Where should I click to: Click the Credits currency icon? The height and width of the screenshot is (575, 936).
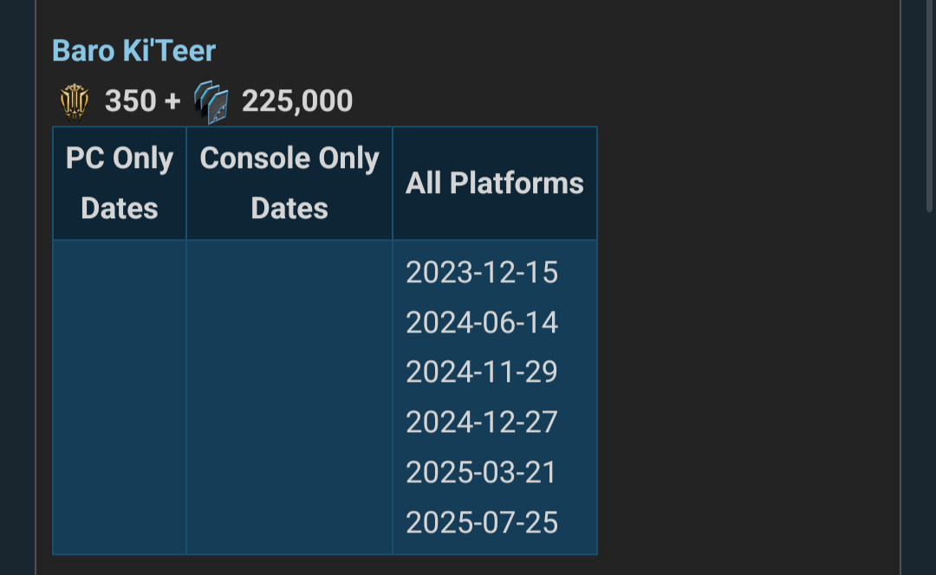click(211, 102)
